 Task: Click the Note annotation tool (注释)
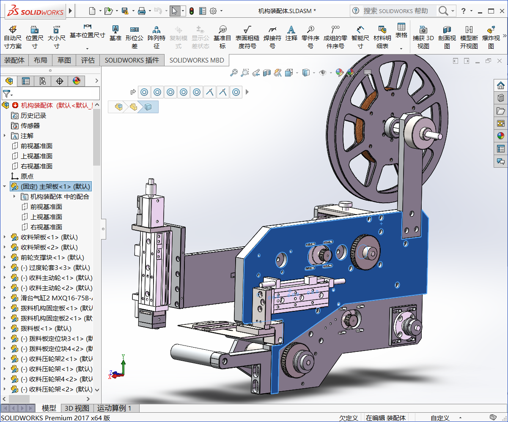click(291, 33)
